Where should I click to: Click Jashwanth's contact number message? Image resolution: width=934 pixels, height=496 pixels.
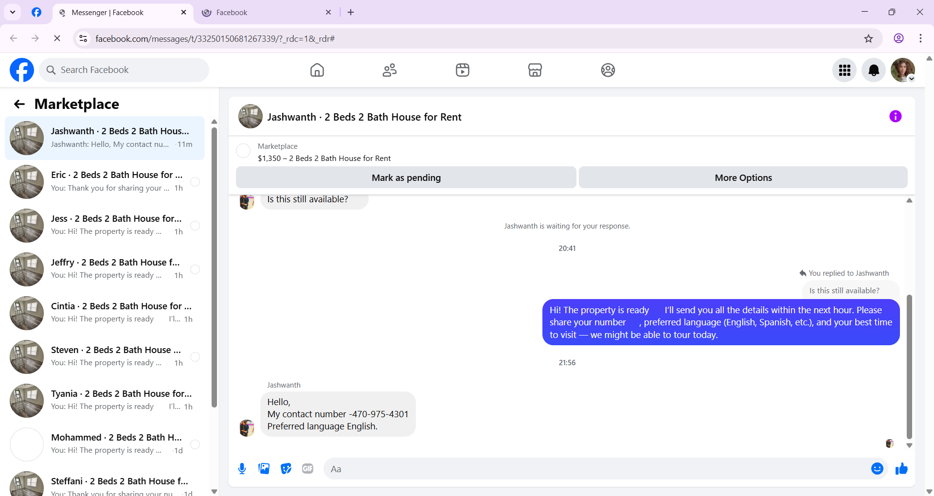pyautogui.click(x=338, y=414)
